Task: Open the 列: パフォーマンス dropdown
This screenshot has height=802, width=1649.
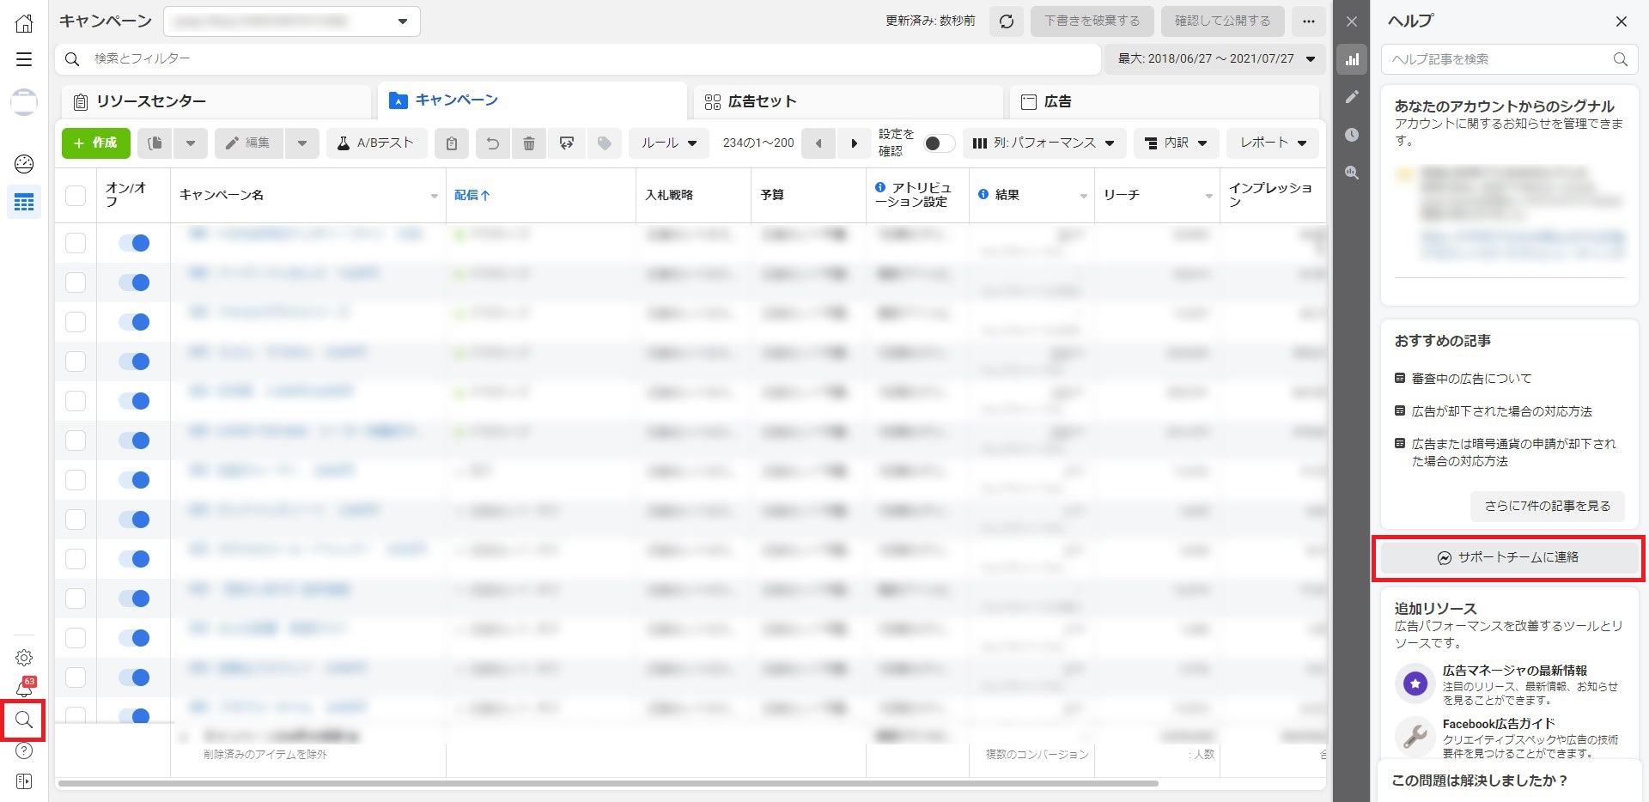Action: pyautogui.click(x=1044, y=143)
